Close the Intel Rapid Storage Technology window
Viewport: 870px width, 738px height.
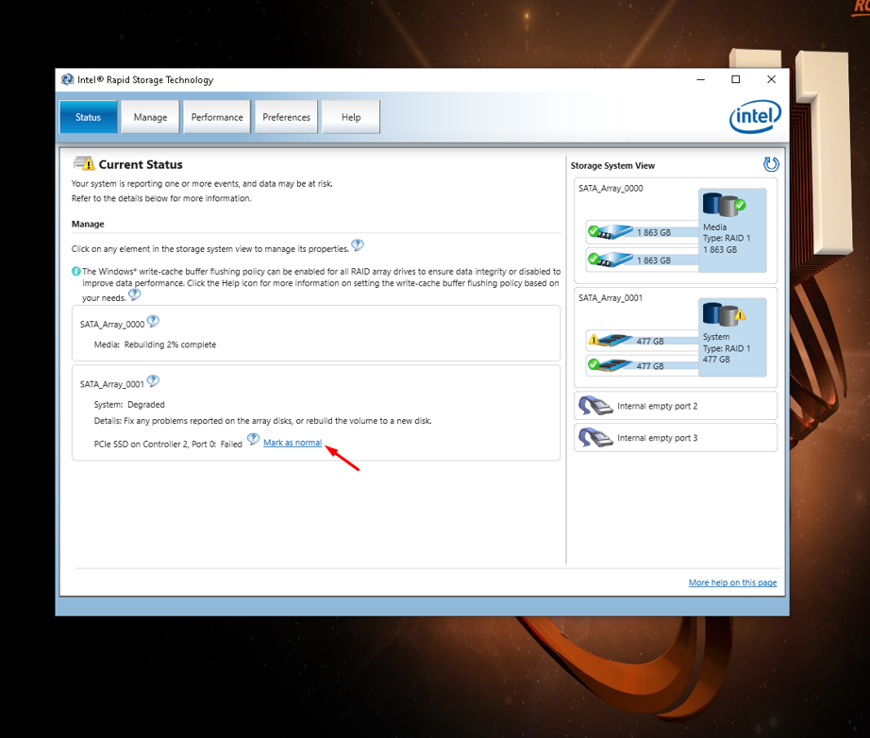[771, 79]
